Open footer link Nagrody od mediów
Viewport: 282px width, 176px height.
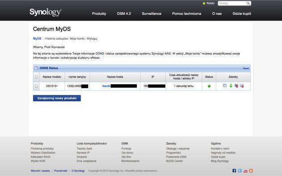coord(223,153)
